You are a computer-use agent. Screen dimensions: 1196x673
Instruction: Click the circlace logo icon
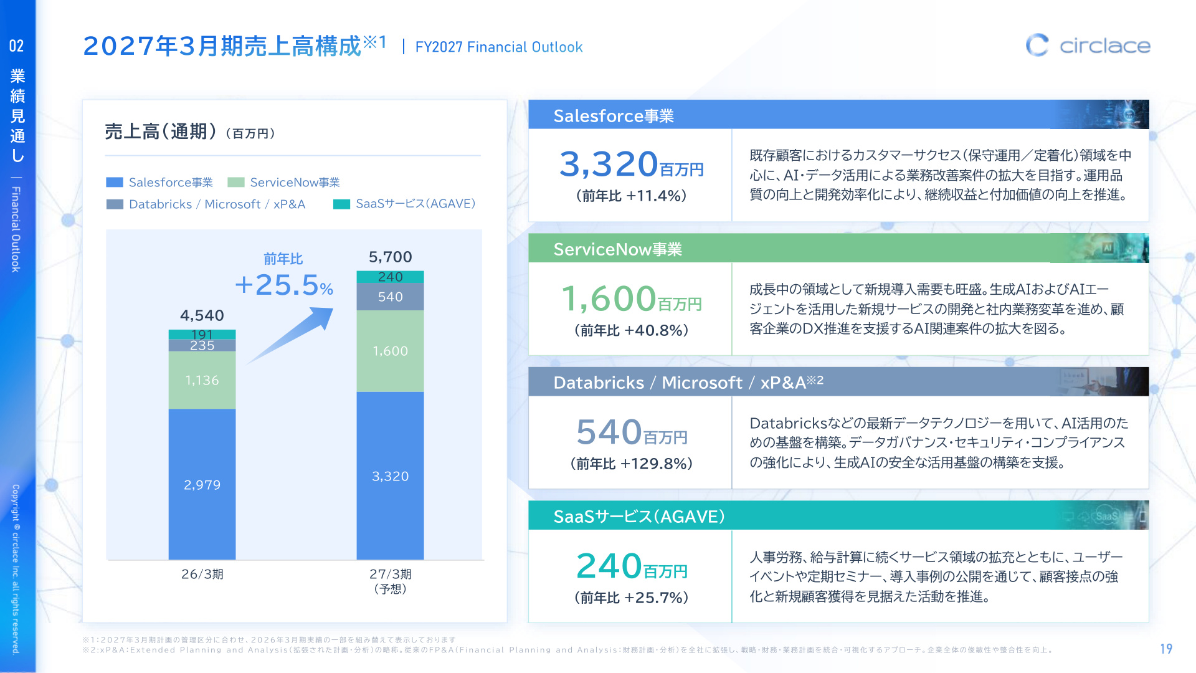point(1037,45)
